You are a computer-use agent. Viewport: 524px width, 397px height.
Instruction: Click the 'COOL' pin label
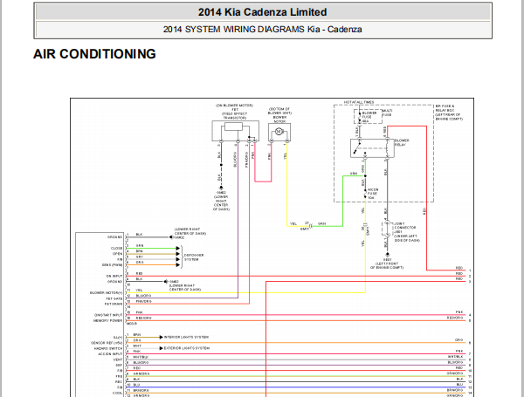(x=118, y=393)
